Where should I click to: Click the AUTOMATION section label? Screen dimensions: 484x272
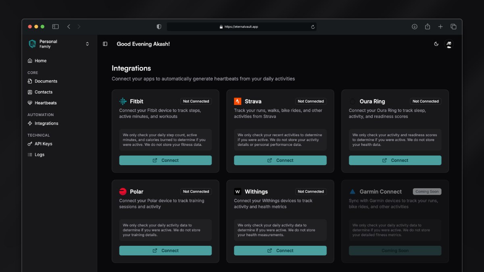pyautogui.click(x=41, y=115)
